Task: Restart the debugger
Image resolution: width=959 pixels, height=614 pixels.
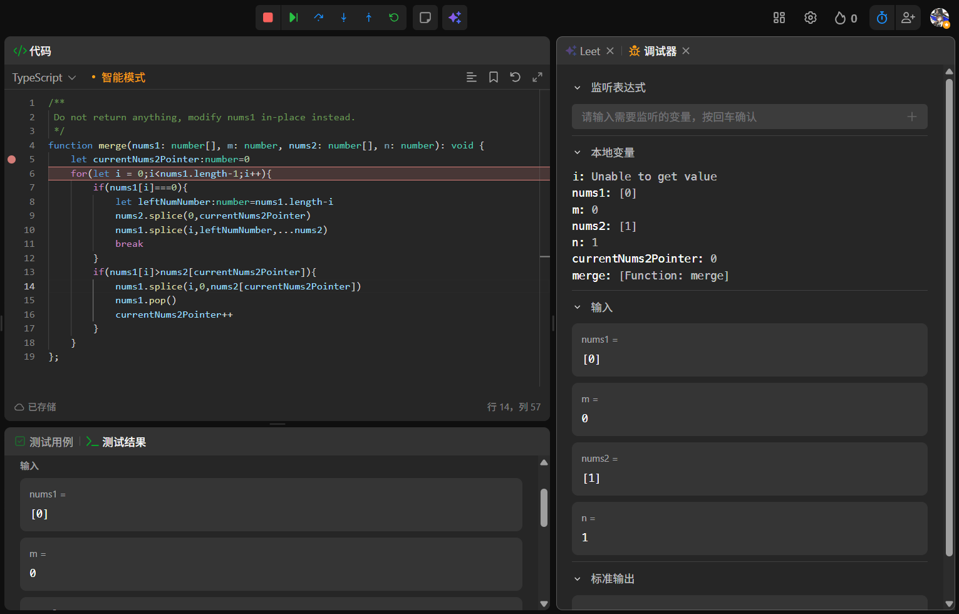Action: [x=394, y=18]
